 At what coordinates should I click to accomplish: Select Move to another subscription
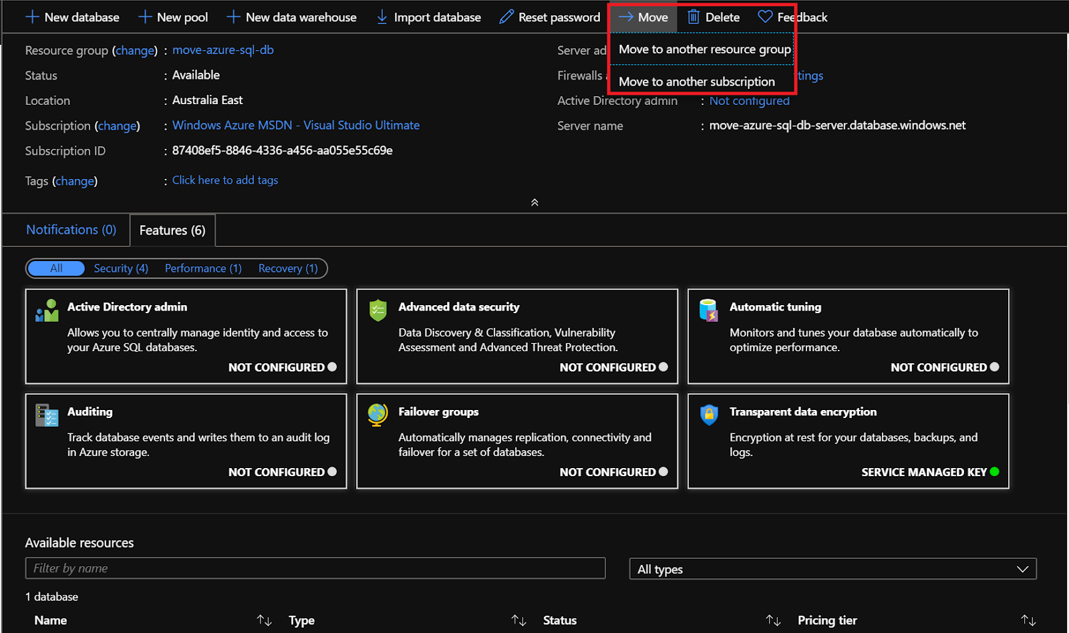(697, 81)
